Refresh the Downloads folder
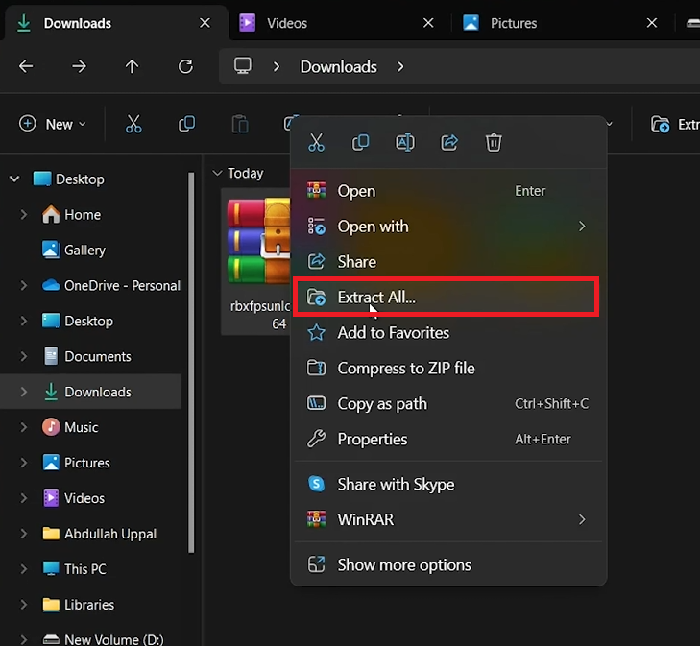This screenshot has width=700, height=646. click(x=185, y=66)
